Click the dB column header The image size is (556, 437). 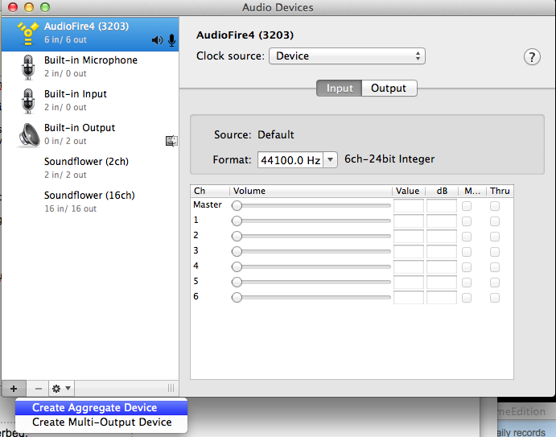tap(442, 191)
